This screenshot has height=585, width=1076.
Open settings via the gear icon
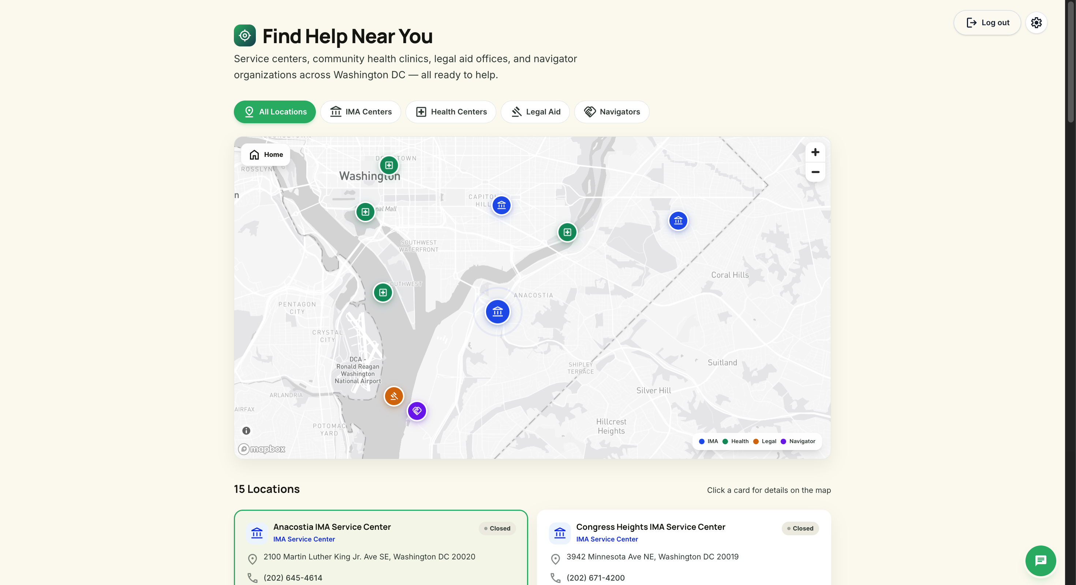(1036, 23)
